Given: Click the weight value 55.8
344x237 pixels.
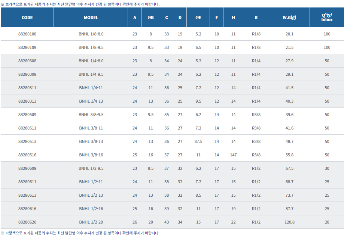Looking at the screenshot, I should click(x=289, y=155).
